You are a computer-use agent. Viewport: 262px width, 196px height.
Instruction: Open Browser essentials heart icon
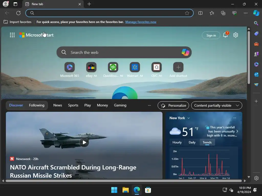point(234,13)
